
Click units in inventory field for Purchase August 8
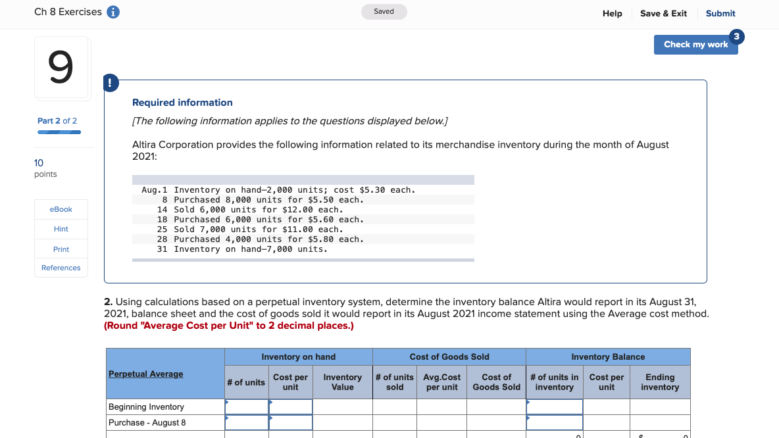[x=553, y=422]
